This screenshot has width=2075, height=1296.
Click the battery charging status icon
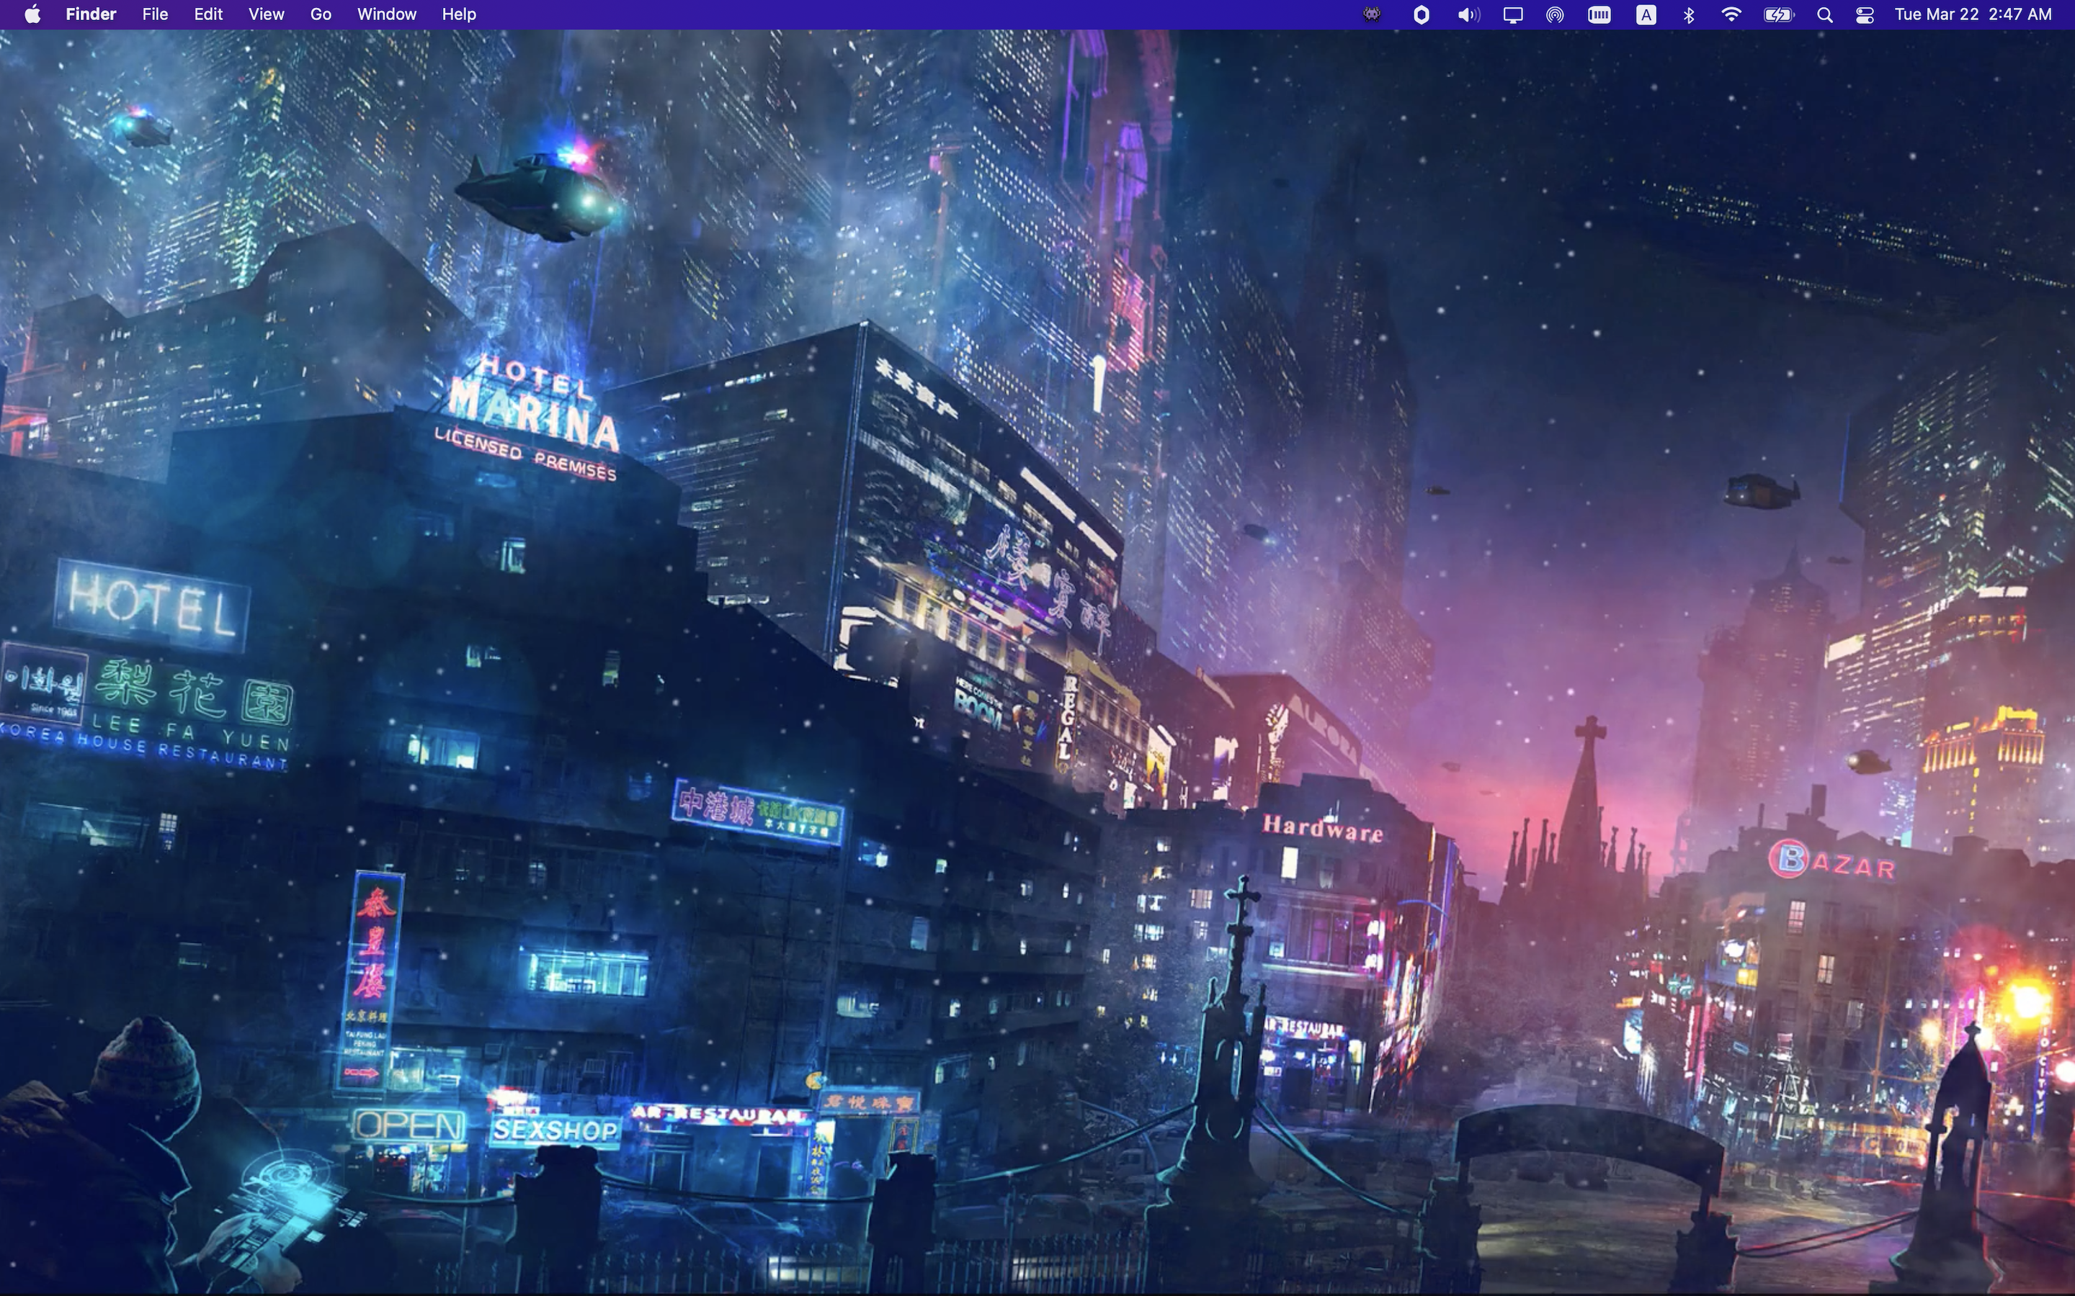pyautogui.click(x=1778, y=14)
